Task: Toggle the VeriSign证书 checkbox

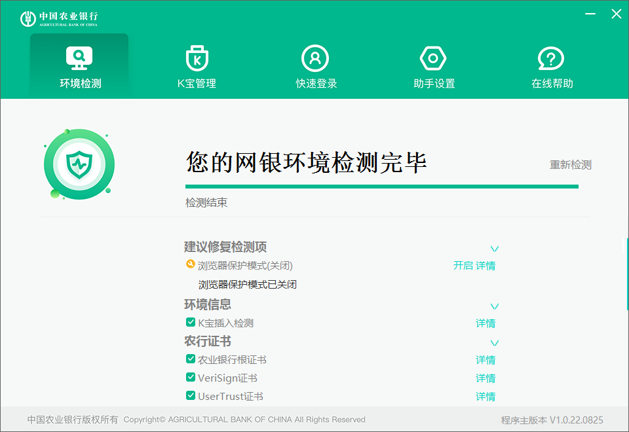Action: click(x=191, y=377)
